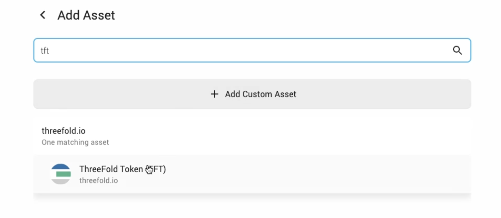This screenshot has width=501, height=218.
Task: Pick the ThreeFold Token result row
Action: (252, 174)
